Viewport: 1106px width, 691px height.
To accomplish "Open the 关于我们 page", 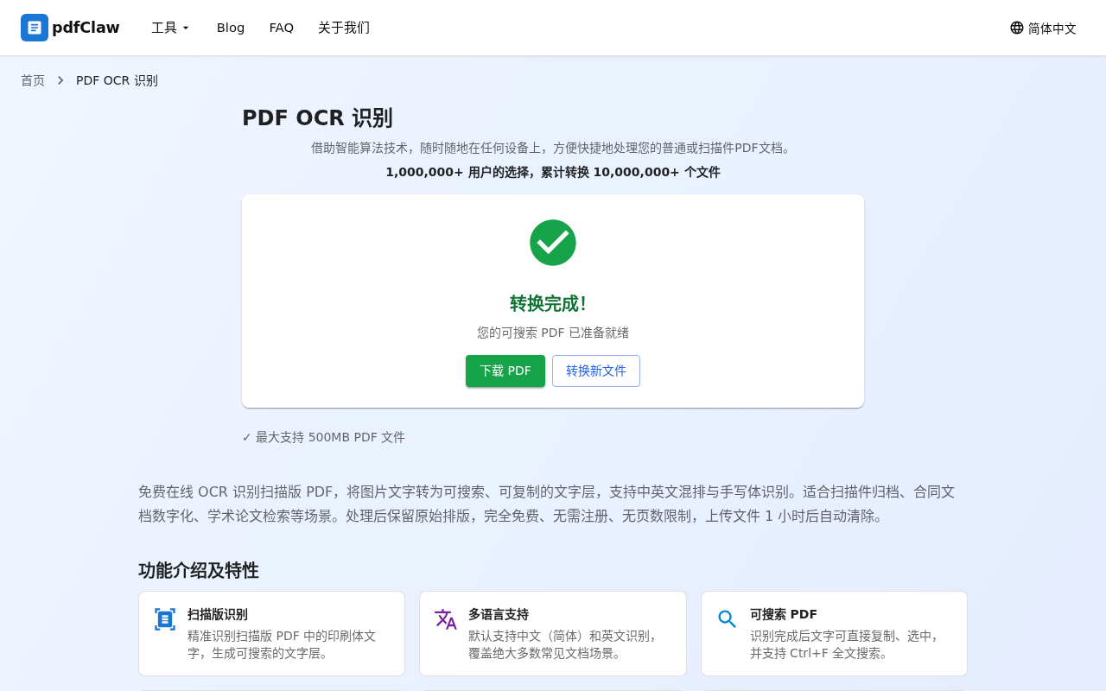I will coord(344,28).
